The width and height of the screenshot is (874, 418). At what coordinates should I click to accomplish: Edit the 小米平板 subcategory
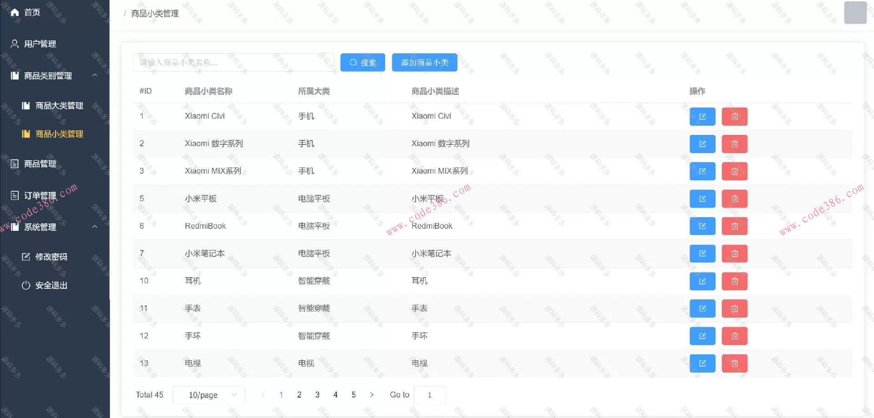(x=702, y=199)
